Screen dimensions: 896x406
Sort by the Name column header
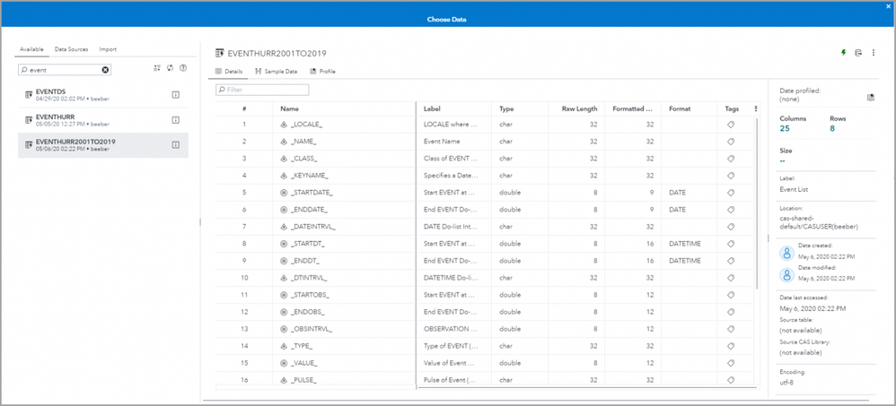(x=290, y=109)
